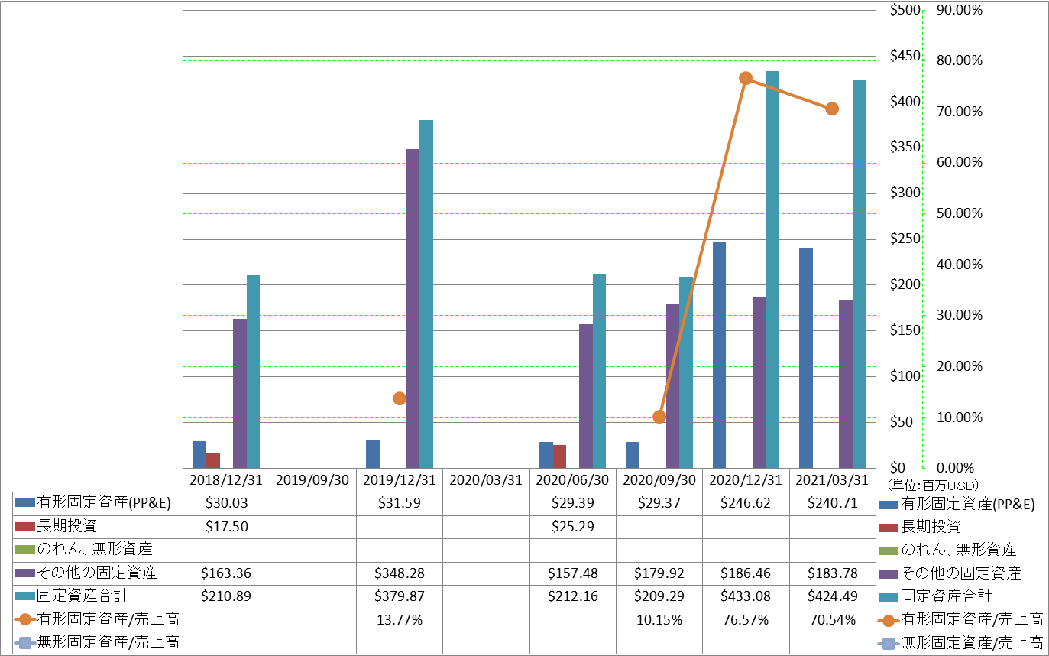
Task: Click the $183.78 table cell
Action: [x=832, y=573]
